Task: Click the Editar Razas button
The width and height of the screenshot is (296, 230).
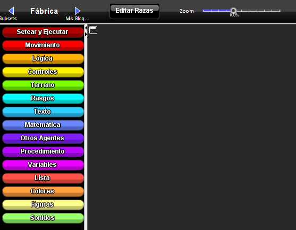Action: [x=134, y=11]
